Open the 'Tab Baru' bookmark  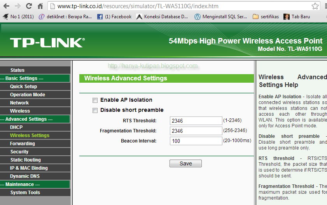pos(297,17)
